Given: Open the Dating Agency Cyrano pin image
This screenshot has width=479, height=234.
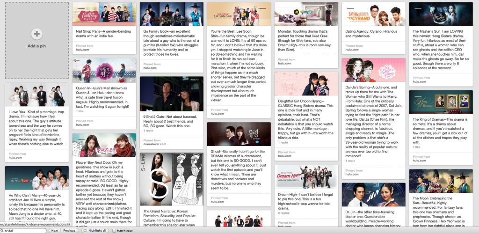Looking at the screenshot, I should click(x=374, y=14).
